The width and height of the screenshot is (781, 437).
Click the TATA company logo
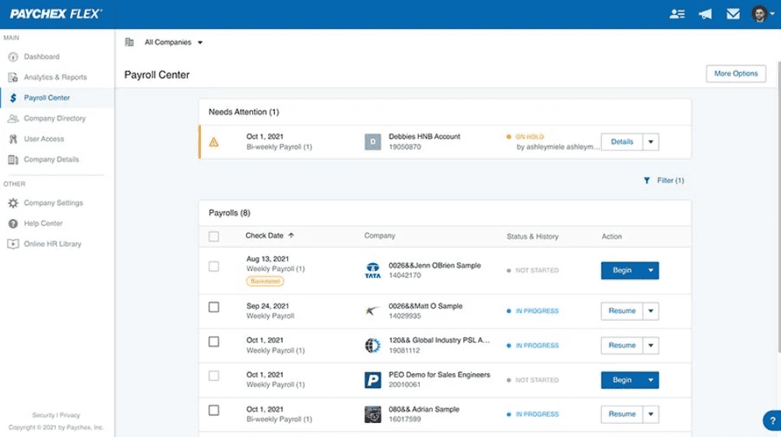click(x=372, y=270)
